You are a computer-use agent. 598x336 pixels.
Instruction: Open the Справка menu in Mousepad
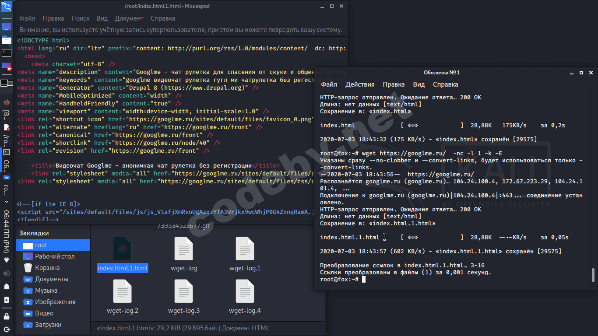[x=163, y=18]
